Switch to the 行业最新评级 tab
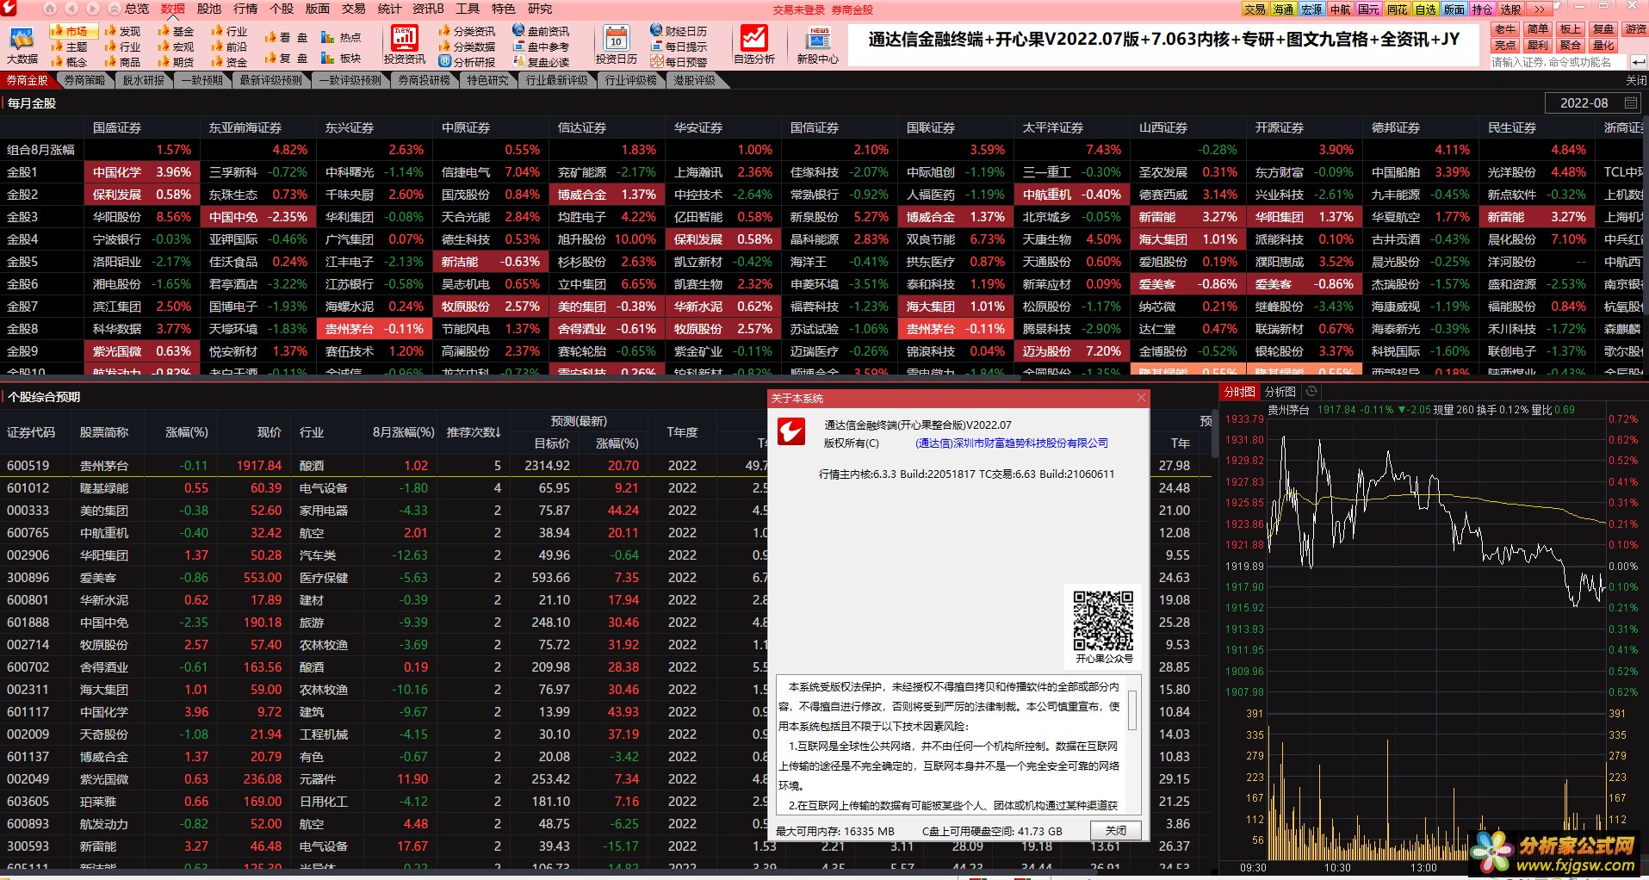Screen dimensions: 1649x880 (x=556, y=80)
